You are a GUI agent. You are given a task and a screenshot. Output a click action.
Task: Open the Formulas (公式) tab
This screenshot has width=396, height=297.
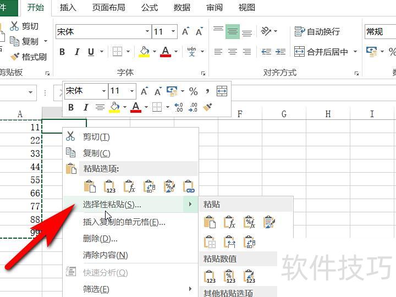click(x=150, y=8)
